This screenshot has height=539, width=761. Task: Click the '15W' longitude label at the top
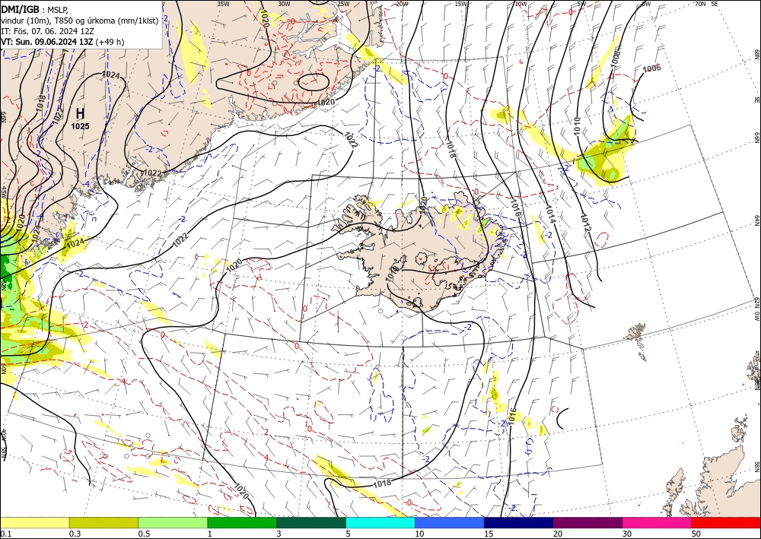[x=461, y=4]
